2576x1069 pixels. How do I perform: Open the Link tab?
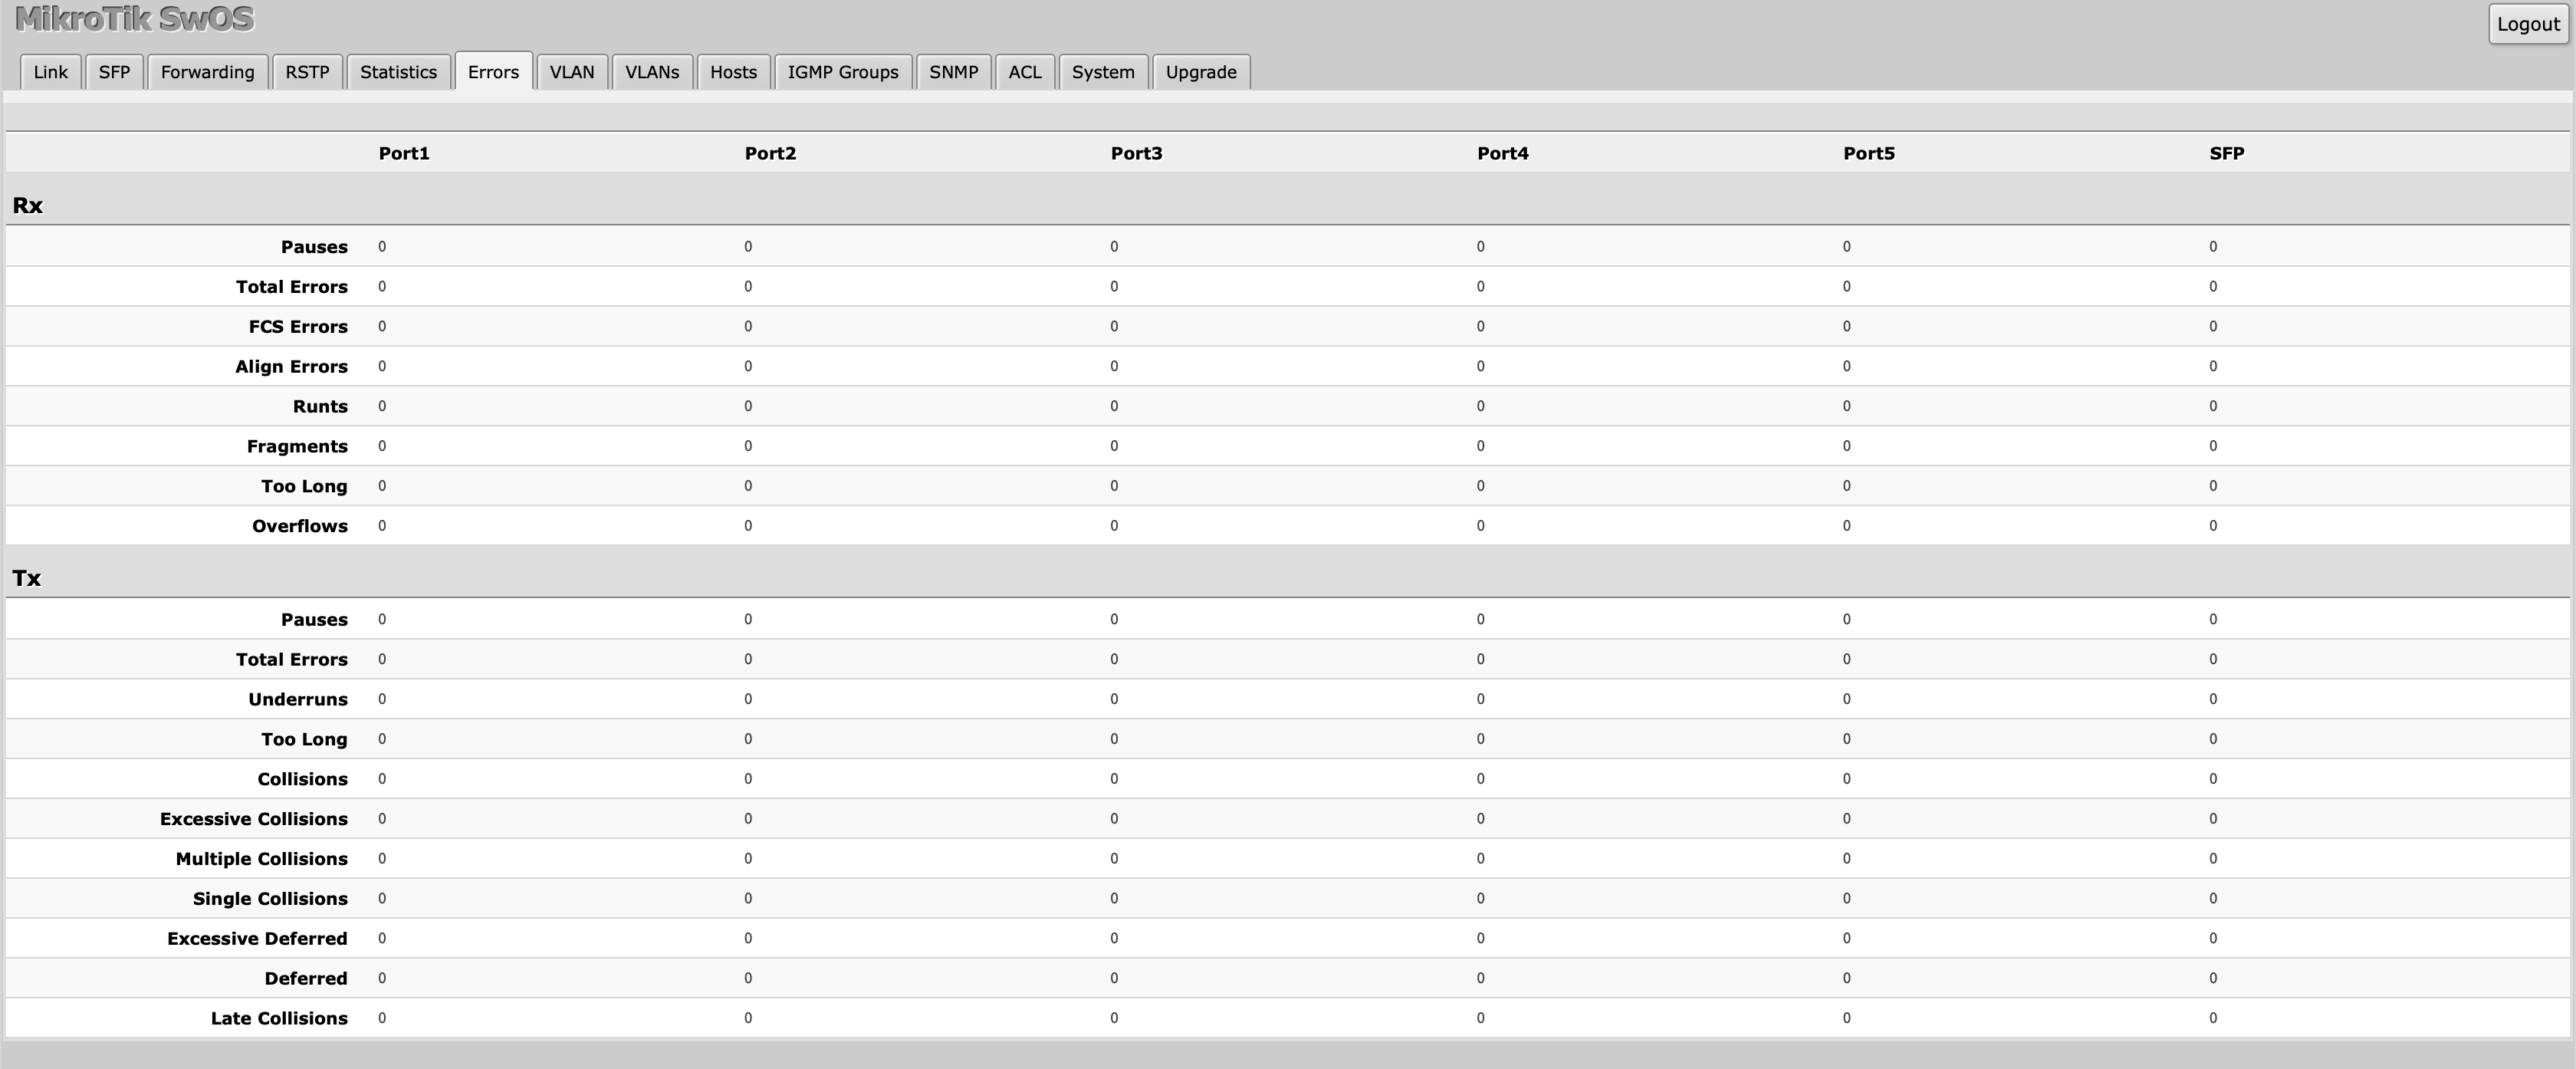50,72
